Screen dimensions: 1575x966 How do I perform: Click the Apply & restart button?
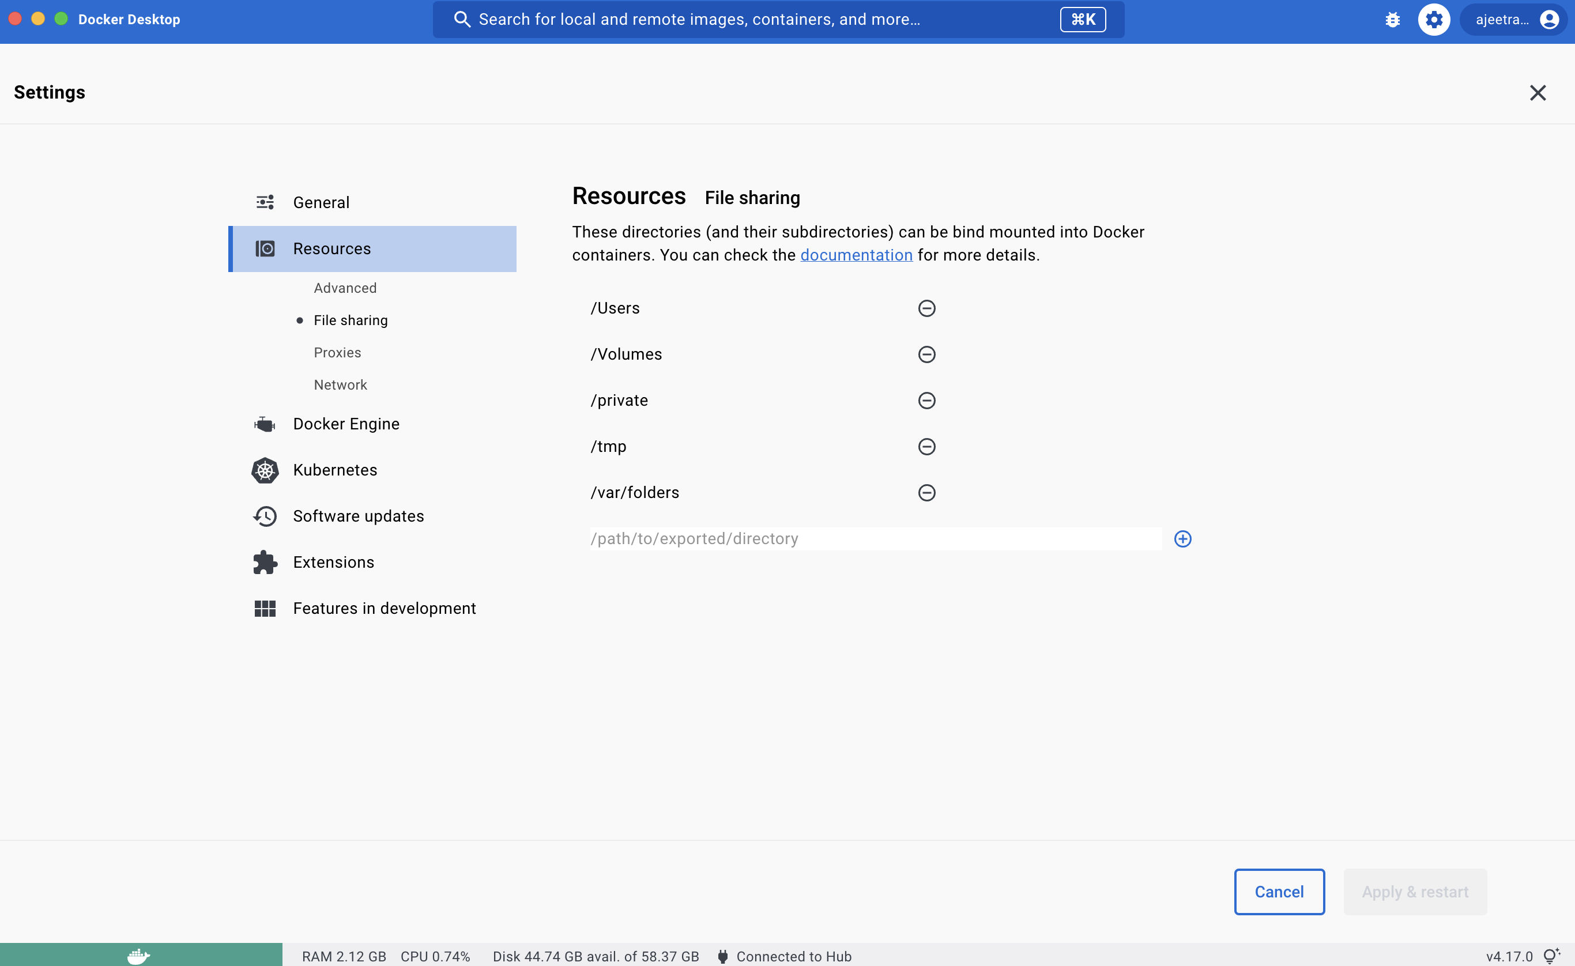(x=1415, y=892)
